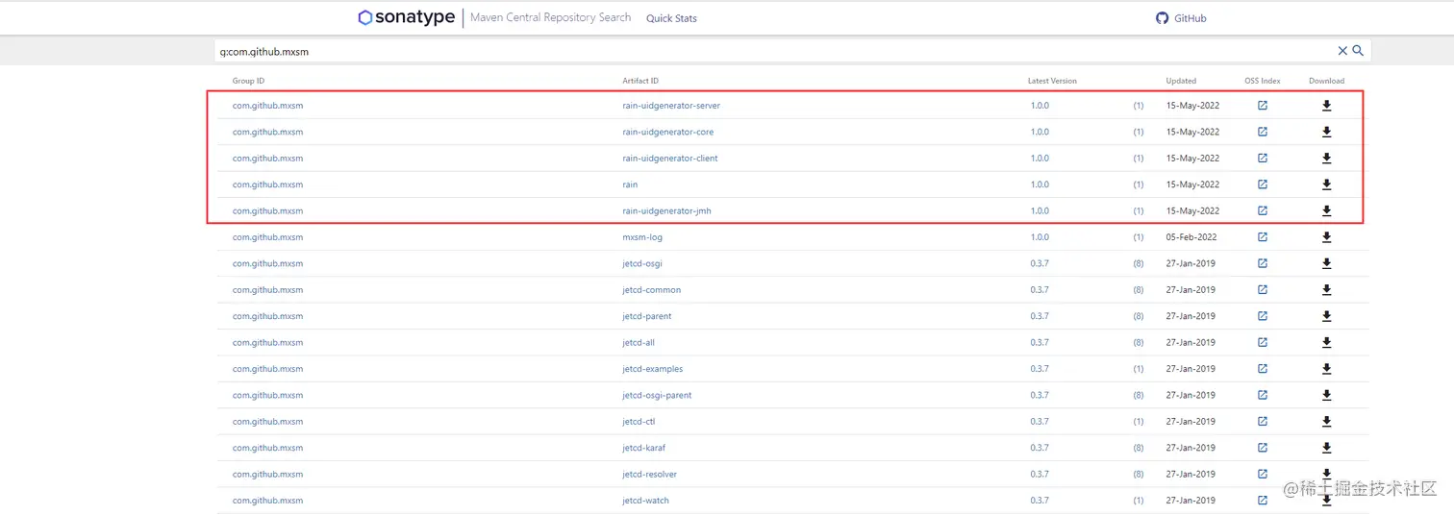Open OSS Index for jetcd-parent
1454x515 pixels.
pos(1263,316)
